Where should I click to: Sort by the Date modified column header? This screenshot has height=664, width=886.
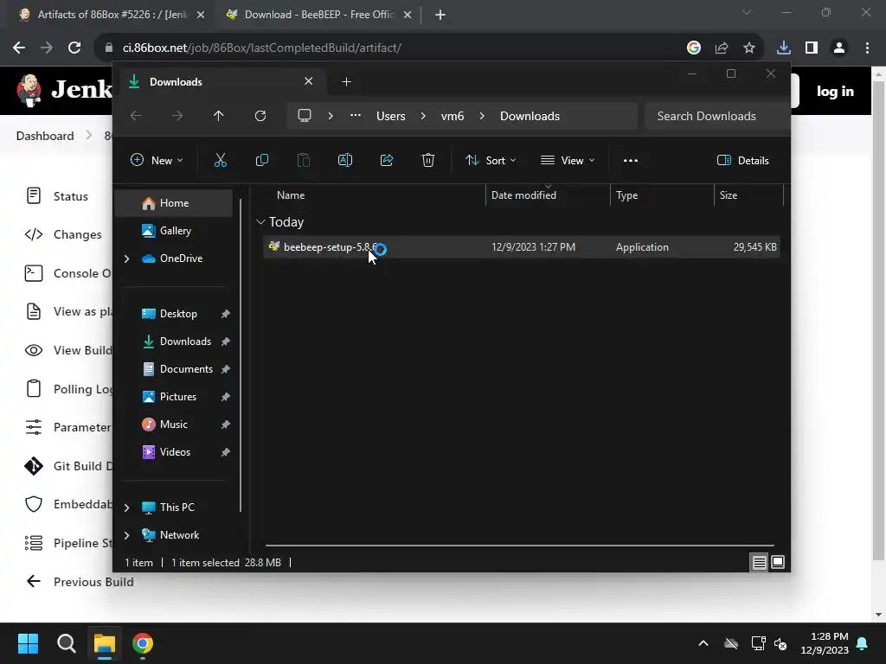click(x=548, y=195)
